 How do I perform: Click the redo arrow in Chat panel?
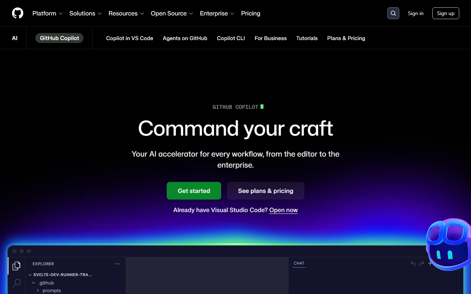(422, 263)
